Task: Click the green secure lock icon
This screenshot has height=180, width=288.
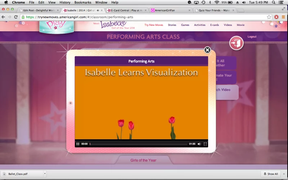Action: 23,17
